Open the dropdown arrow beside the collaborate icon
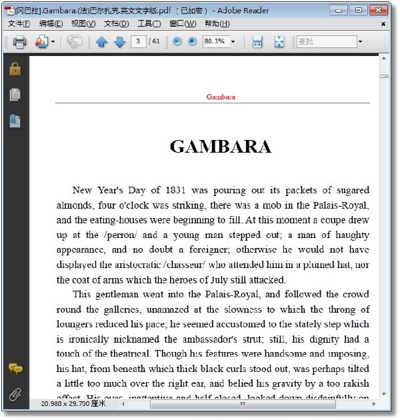Image resolution: width=400 pixels, height=420 pixels. [x=53, y=42]
